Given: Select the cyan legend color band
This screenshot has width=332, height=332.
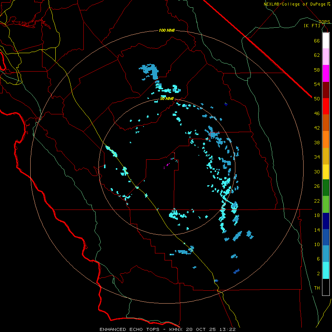Looking at the screenshot, I should click(x=326, y=270).
